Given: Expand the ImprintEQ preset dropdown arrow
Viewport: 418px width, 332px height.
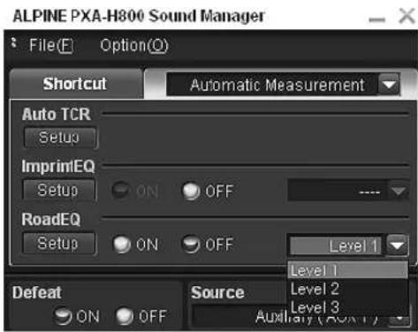Looking at the screenshot, I should 399,191.
